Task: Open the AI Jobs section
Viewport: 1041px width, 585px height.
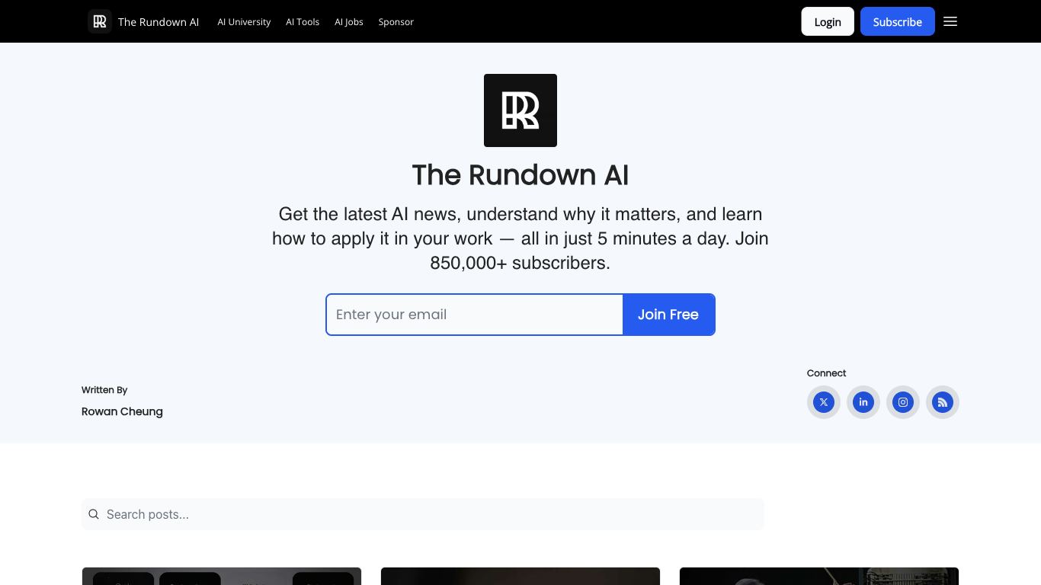Action: [349, 22]
